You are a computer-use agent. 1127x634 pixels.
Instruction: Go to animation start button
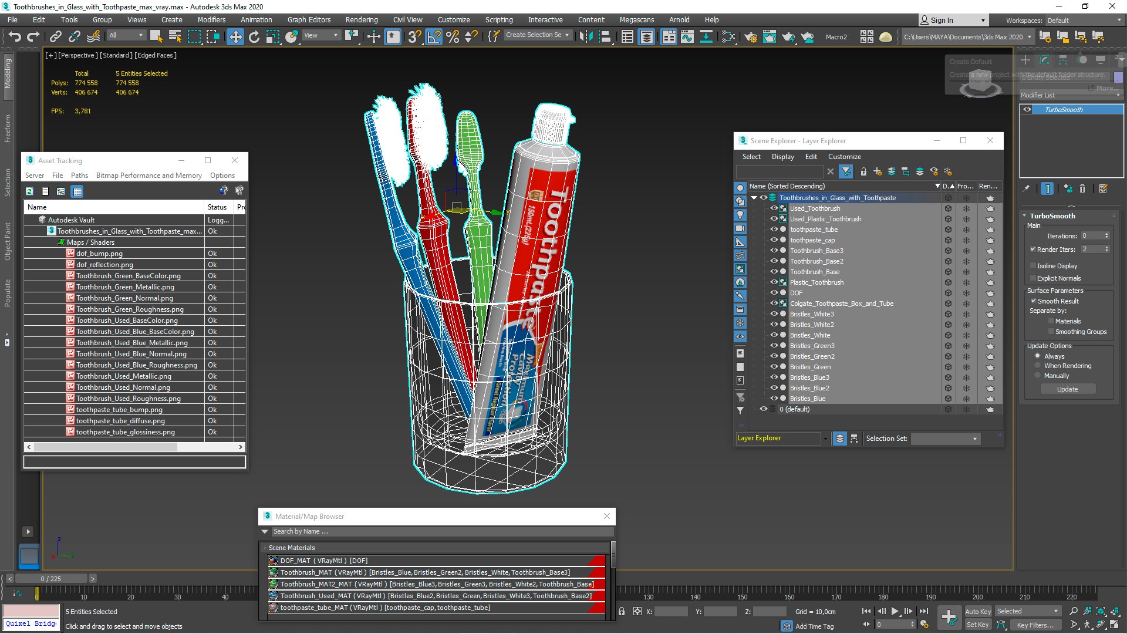pyautogui.click(x=866, y=611)
